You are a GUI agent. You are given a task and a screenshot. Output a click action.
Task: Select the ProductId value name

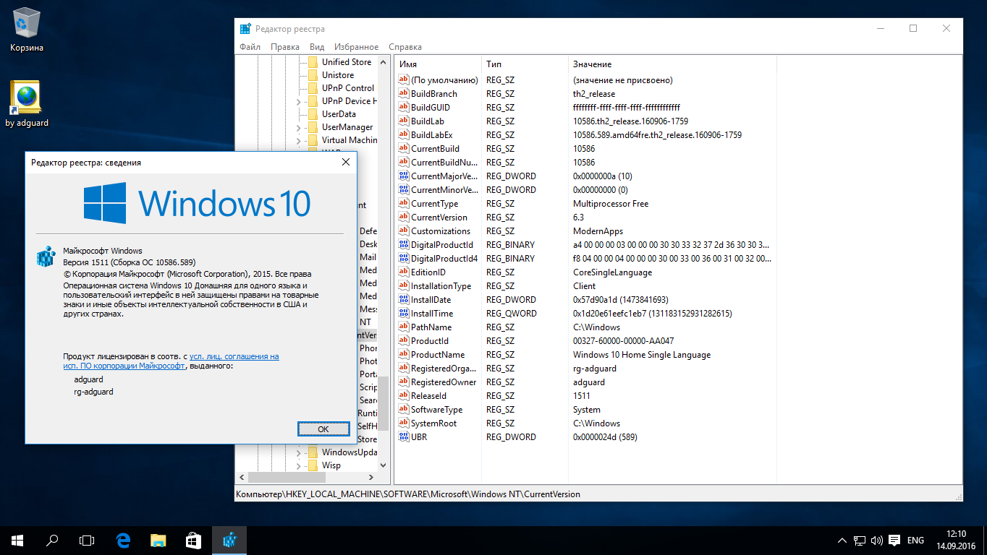tap(430, 341)
